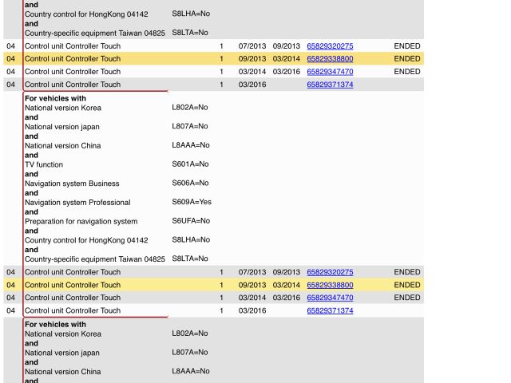
Task: Select Navigation system Professional condition row
Action: [77, 203]
